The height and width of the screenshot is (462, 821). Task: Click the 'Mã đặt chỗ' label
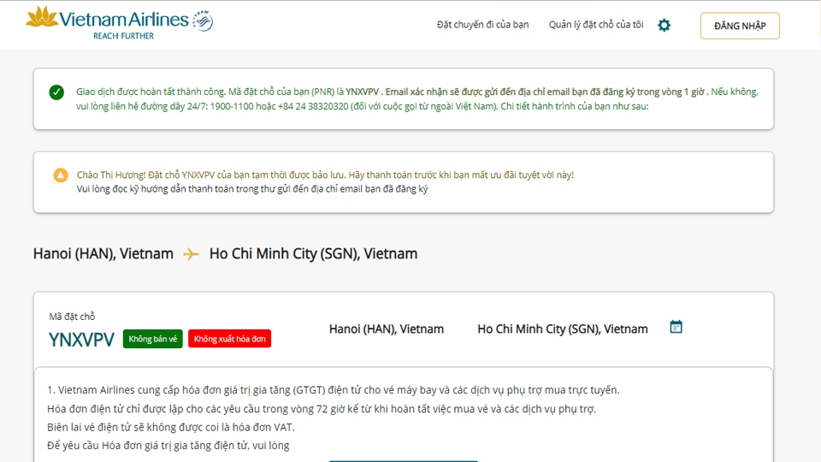click(x=72, y=317)
